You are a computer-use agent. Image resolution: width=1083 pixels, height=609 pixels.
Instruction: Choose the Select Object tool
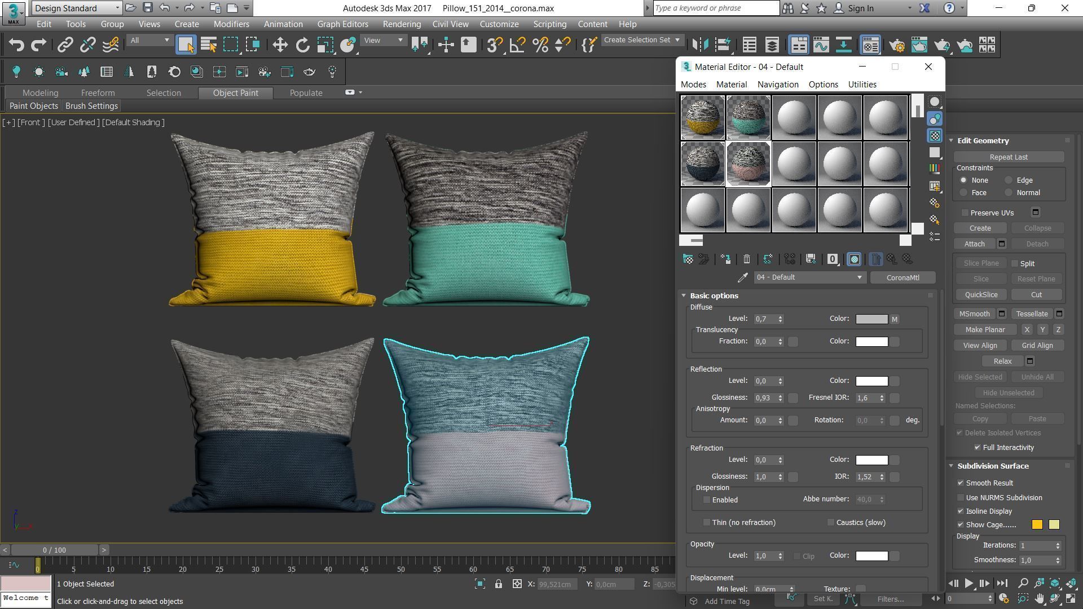186,45
